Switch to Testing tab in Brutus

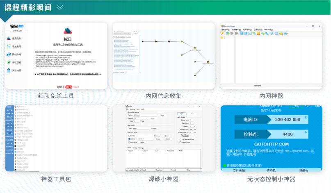pyautogui.click(x=135, y=148)
